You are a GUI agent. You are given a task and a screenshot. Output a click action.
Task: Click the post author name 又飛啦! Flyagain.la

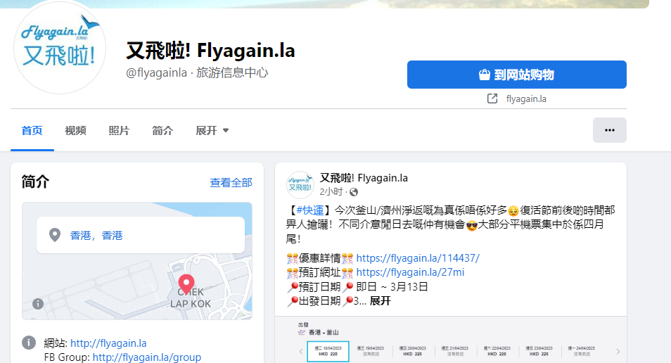pos(364,178)
